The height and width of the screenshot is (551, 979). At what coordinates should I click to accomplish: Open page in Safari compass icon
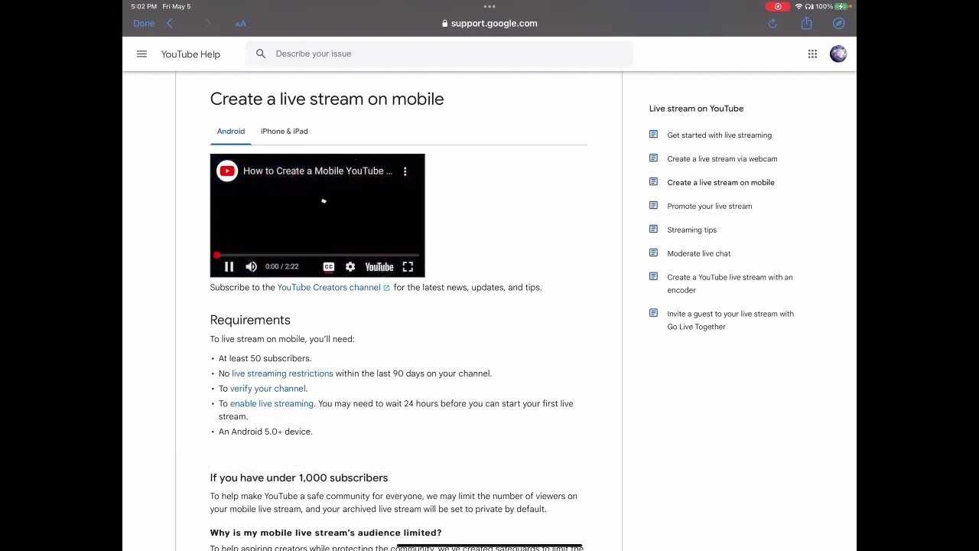coord(838,24)
